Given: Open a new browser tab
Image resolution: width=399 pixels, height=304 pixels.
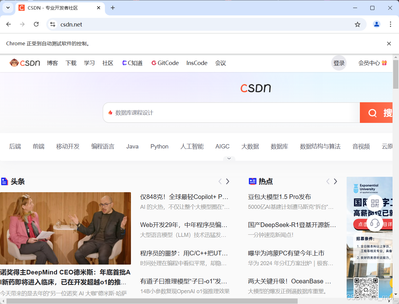Looking at the screenshot, I should [113, 8].
